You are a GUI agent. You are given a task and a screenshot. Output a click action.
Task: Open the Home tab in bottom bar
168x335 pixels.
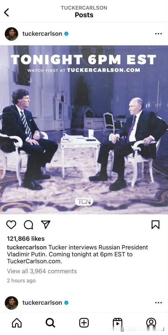coord(17,323)
